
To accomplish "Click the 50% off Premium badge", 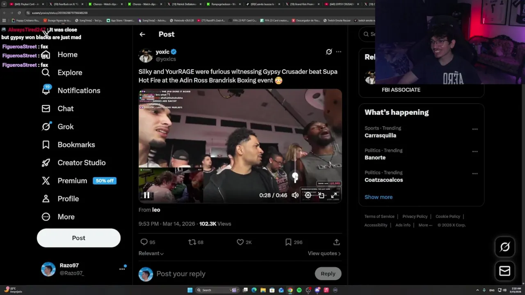I will tap(105, 181).
